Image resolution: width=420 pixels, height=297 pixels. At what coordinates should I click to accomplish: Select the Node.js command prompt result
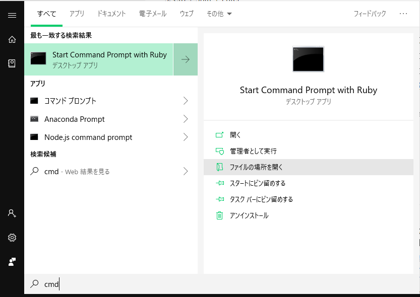click(x=111, y=137)
